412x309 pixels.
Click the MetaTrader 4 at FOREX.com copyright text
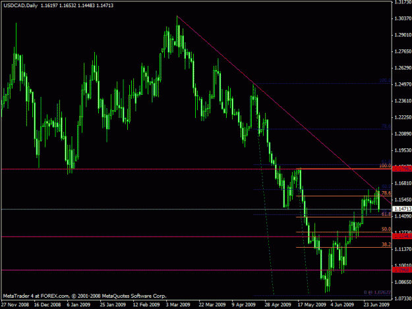tap(84, 296)
